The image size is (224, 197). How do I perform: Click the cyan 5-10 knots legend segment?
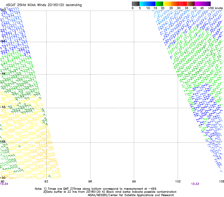(143, 4)
